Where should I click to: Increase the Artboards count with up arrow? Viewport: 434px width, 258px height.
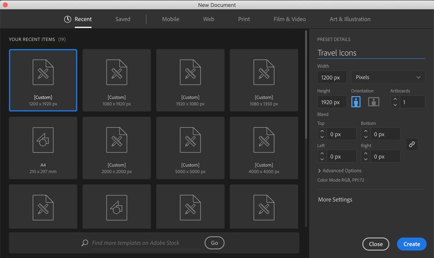tap(395, 99)
